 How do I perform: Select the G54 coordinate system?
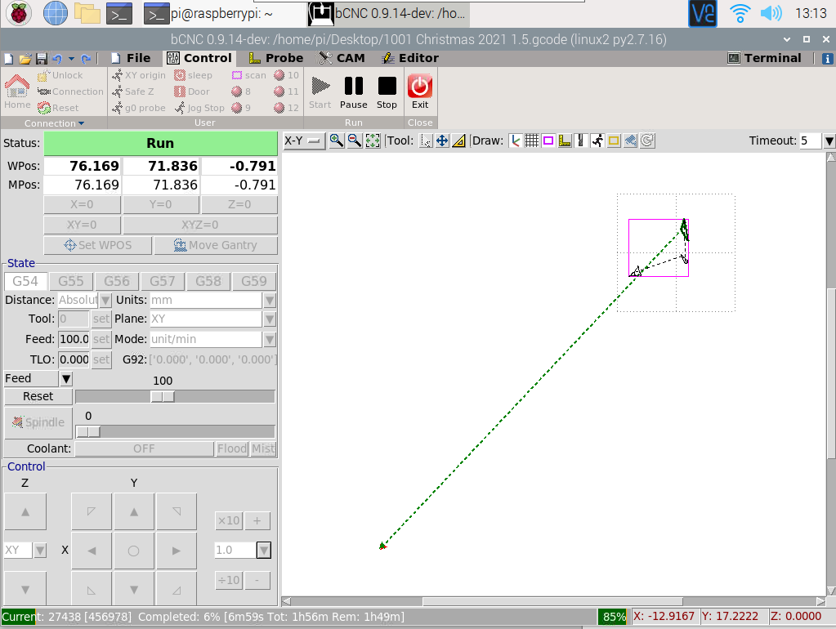click(25, 281)
